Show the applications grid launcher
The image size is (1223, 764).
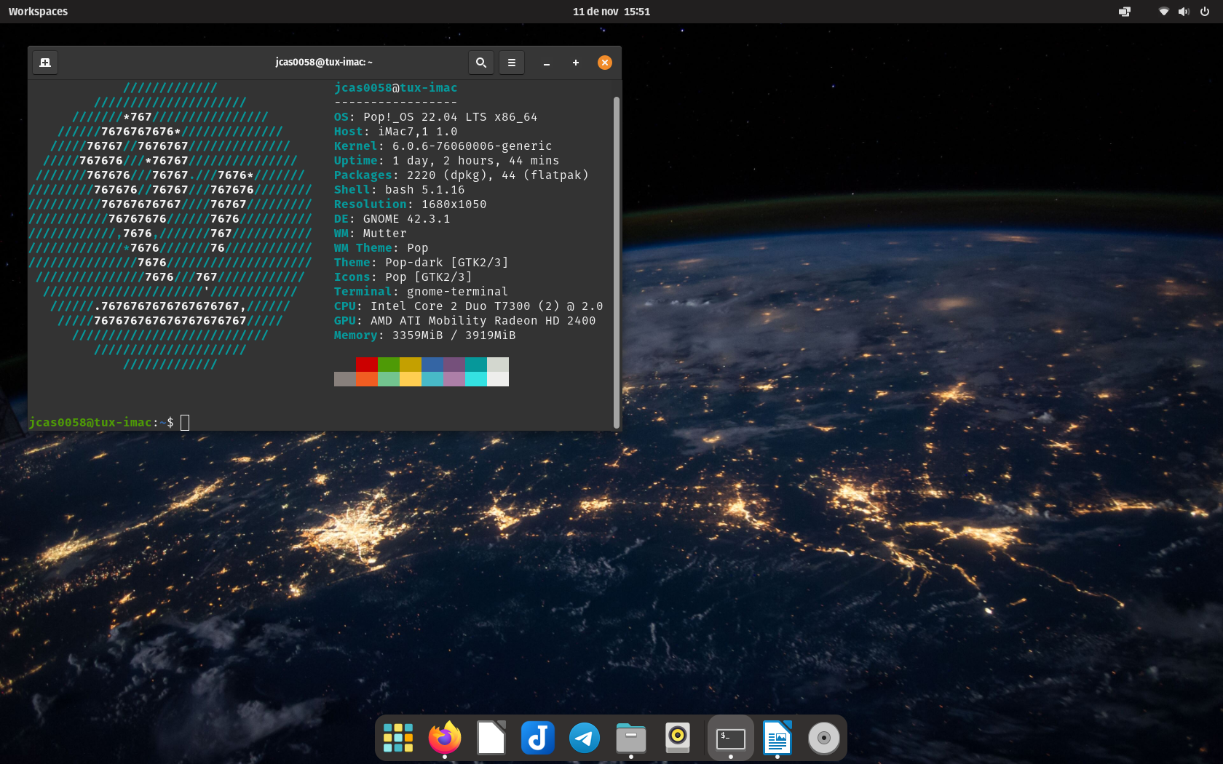pyautogui.click(x=398, y=738)
